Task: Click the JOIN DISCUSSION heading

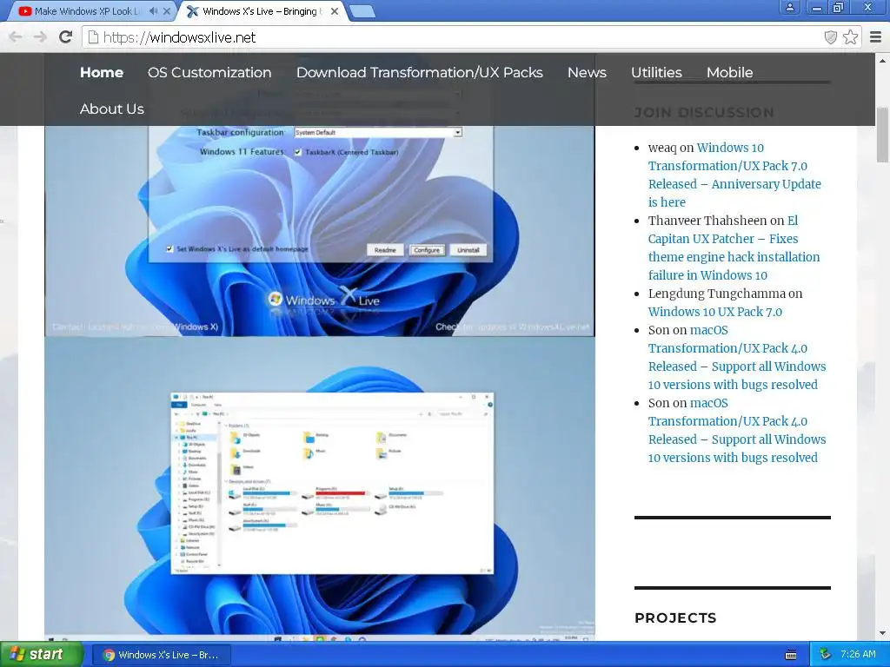Action: 704,112
